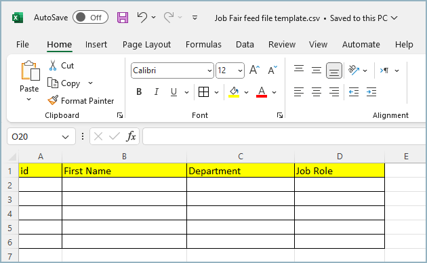Switch to the View tab
427x263 pixels.
click(x=318, y=44)
